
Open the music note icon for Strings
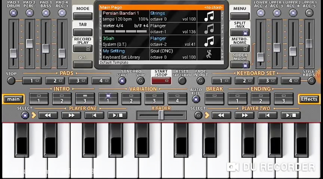click(209, 16)
